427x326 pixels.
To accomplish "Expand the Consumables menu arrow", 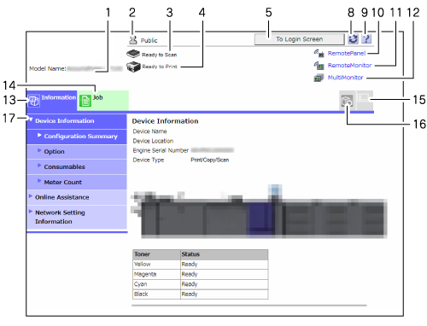I will point(39,166).
